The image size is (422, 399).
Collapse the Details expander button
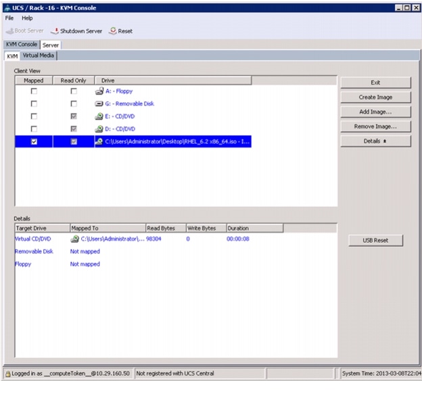pyautogui.click(x=375, y=141)
